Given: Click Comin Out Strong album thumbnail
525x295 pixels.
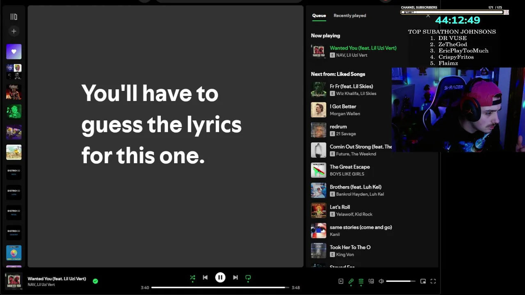Looking at the screenshot, I should [x=319, y=150].
